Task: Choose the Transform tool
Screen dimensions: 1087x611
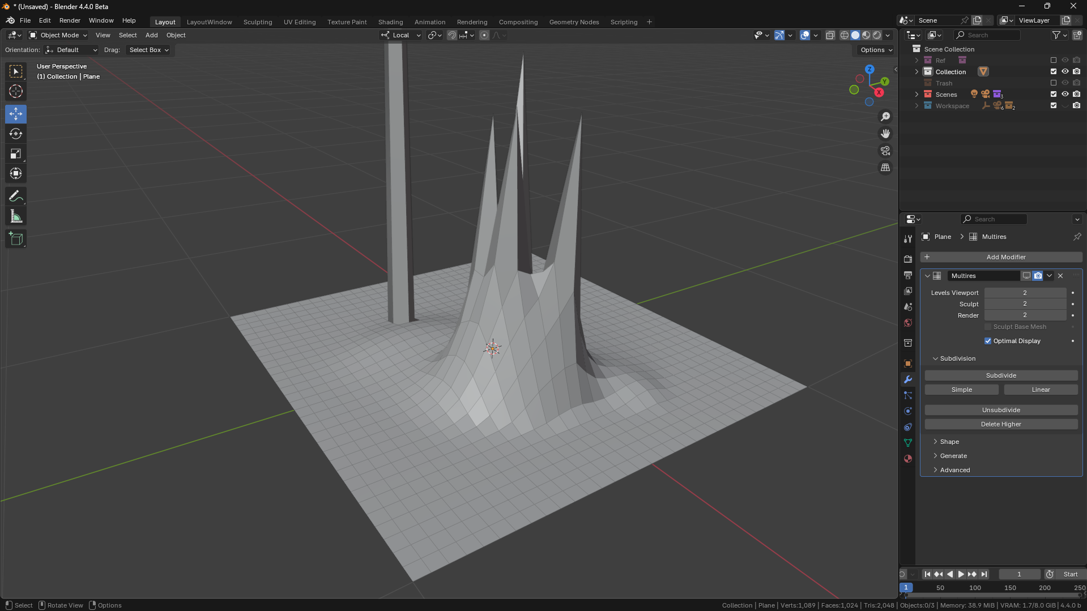Action: point(16,173)
